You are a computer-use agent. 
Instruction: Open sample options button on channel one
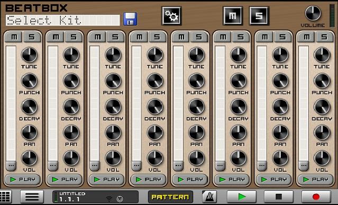(x=11, y=165)
